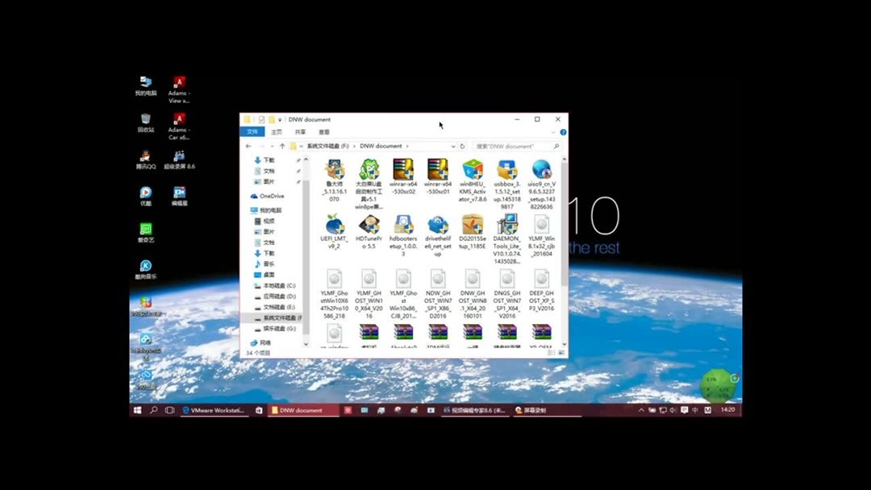Expand the ribbon with the chevron
The image size is (871, 490).
[553, 132]
